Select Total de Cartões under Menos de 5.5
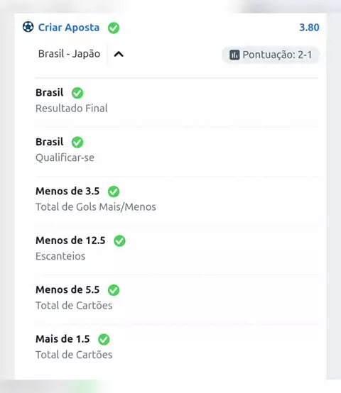 click(x=74, y=305)
